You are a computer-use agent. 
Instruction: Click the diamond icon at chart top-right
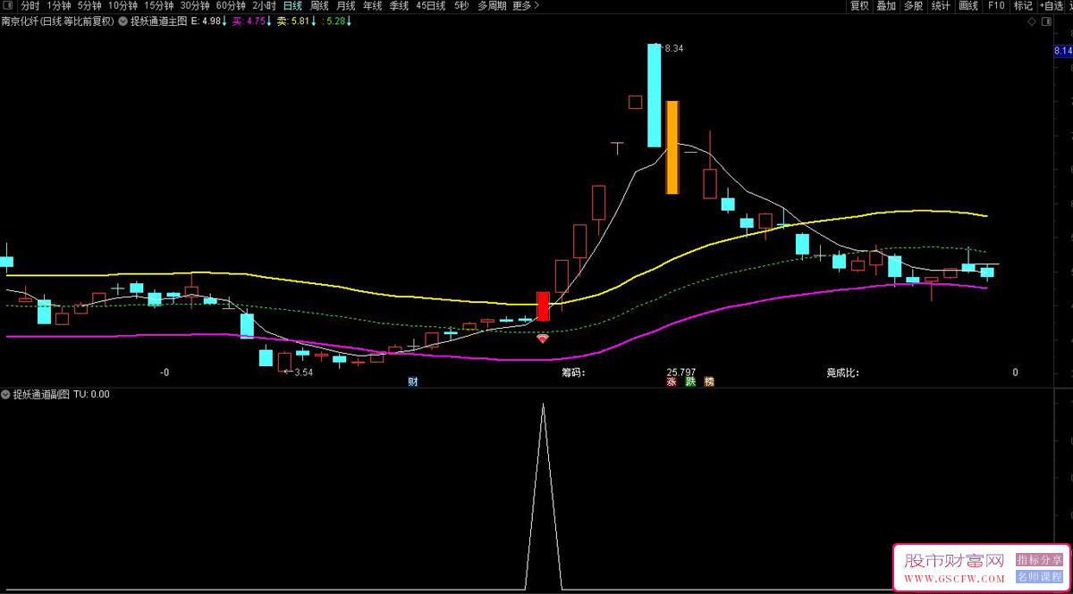coord(1032,21)
